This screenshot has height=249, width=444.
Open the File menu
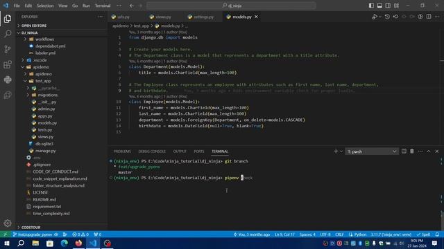point(17,6)
